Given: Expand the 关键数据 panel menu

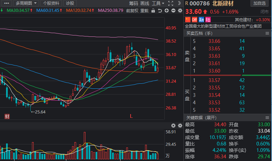Looking at the screenshot, I should [x=267, y=118].
